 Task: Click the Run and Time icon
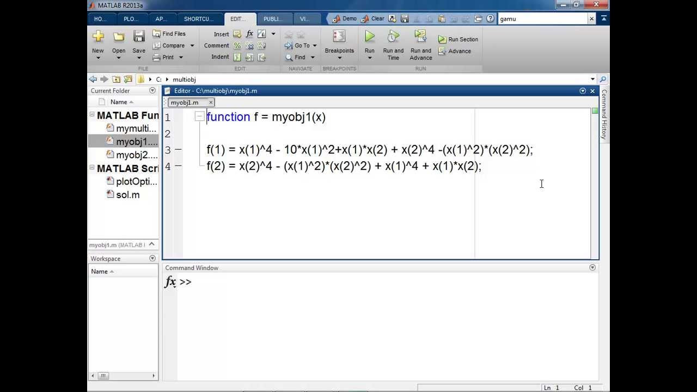pyautogui.click(x=393, y=36)
